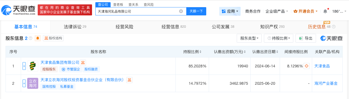Select the 法律诉讼 tab
Viewport: 349px width, 99px height.
pyautogui.click(x=75, y=27)
